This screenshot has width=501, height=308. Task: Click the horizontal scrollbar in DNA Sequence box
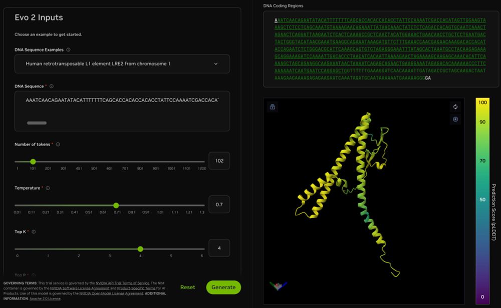click(37, 123)
